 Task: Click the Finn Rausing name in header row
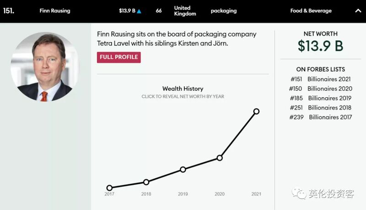pyautogui.click(x=55, y=11)
